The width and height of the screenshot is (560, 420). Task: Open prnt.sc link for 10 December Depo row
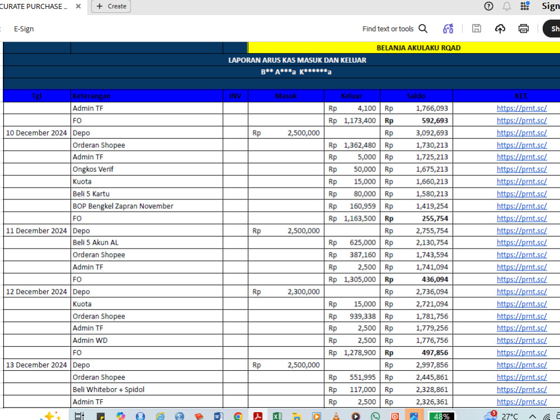pyautogui.click(x=521, y=133)
